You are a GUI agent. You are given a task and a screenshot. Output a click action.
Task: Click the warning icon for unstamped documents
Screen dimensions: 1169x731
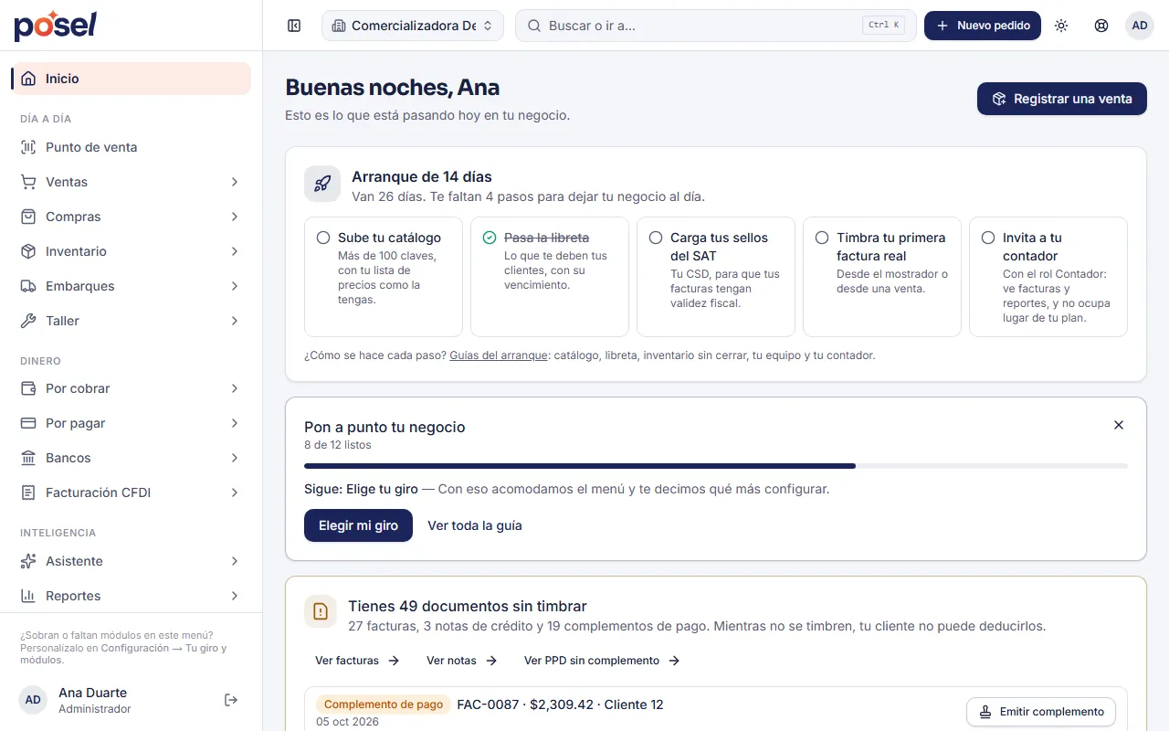(321, 611)
